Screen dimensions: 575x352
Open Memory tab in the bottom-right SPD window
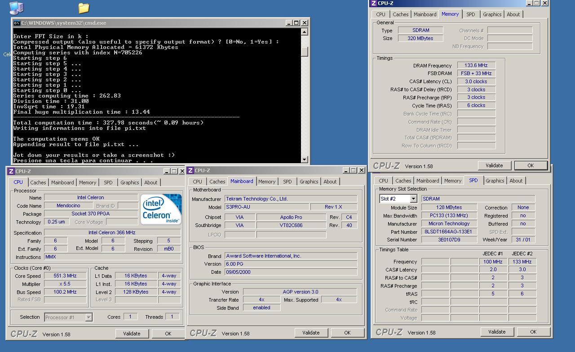[453, 181]
